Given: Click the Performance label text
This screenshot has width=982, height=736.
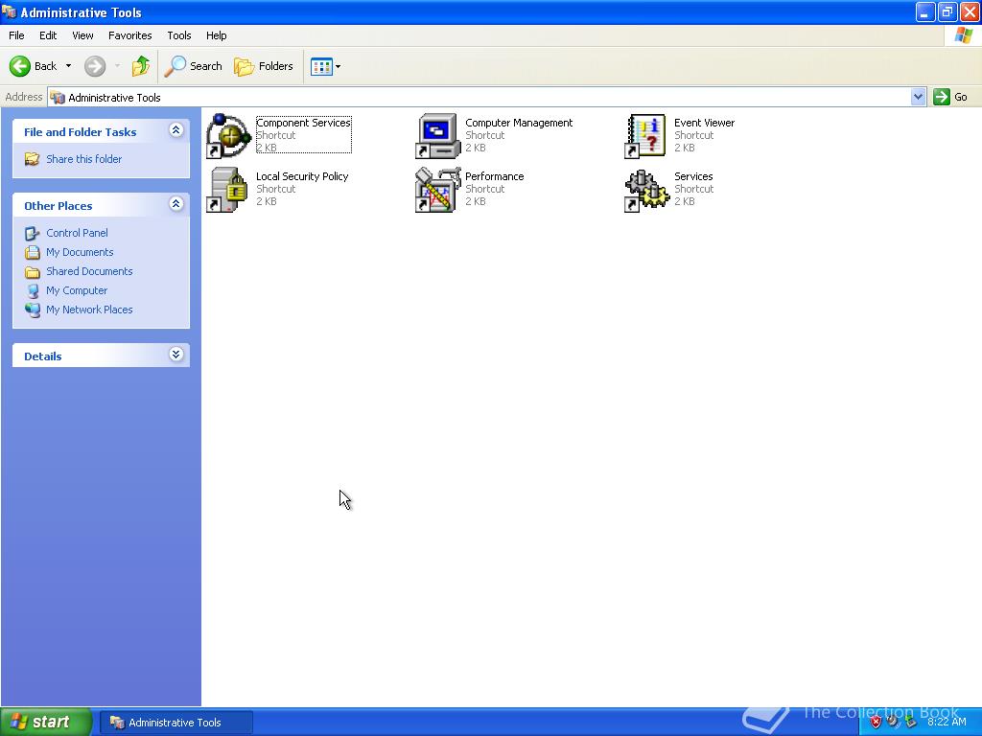Looking at the screenshot, I should 494,176.
